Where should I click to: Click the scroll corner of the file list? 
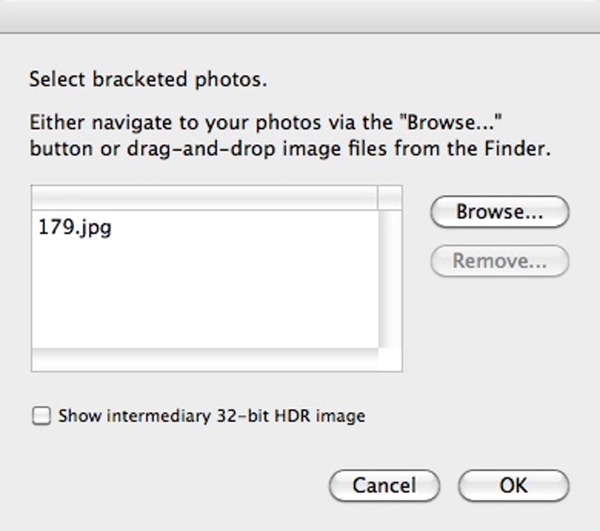click(x=390, y=360)
